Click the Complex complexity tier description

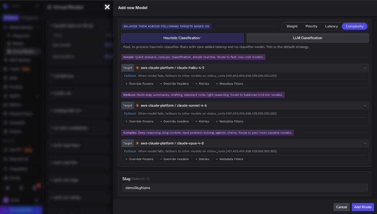point(208,133)
